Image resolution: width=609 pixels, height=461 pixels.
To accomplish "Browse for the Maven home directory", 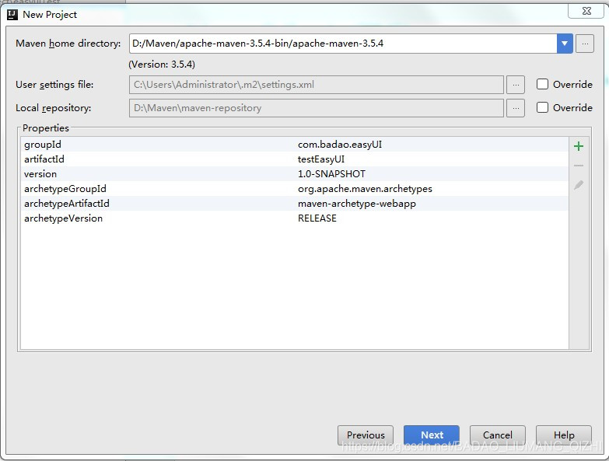I will click(585, 44).
